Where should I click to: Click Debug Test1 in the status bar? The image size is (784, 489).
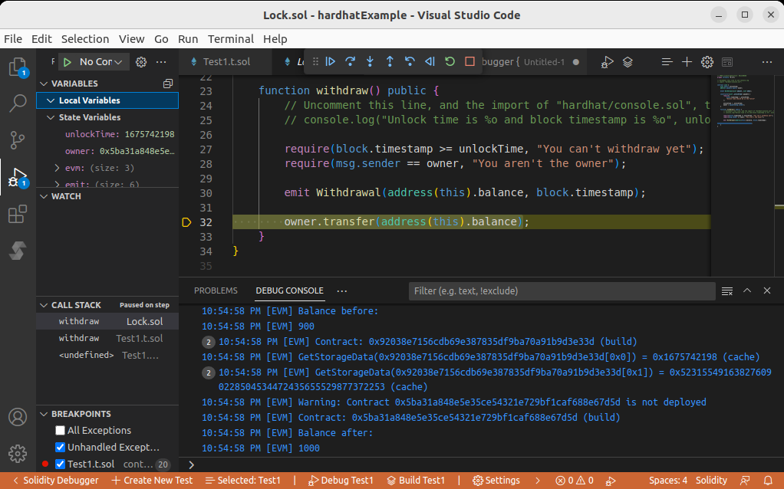tap(341, 481)
